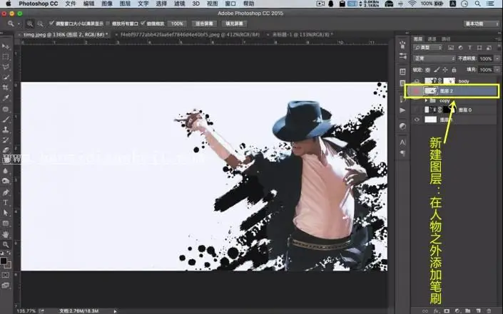Click the delete layer trash icon
503x314 pixels.
point(489,311)
